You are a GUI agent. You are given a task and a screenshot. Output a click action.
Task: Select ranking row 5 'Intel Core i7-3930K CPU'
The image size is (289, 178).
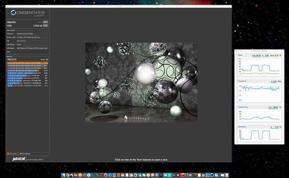click(28, 73)
